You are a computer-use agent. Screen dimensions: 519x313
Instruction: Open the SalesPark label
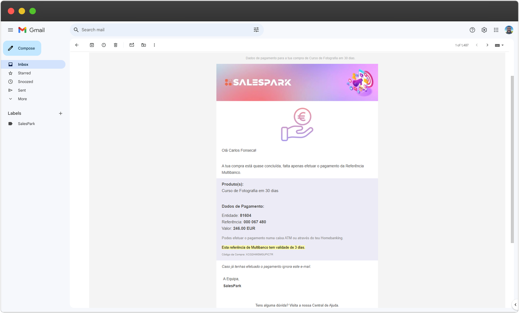coord(26,124)
